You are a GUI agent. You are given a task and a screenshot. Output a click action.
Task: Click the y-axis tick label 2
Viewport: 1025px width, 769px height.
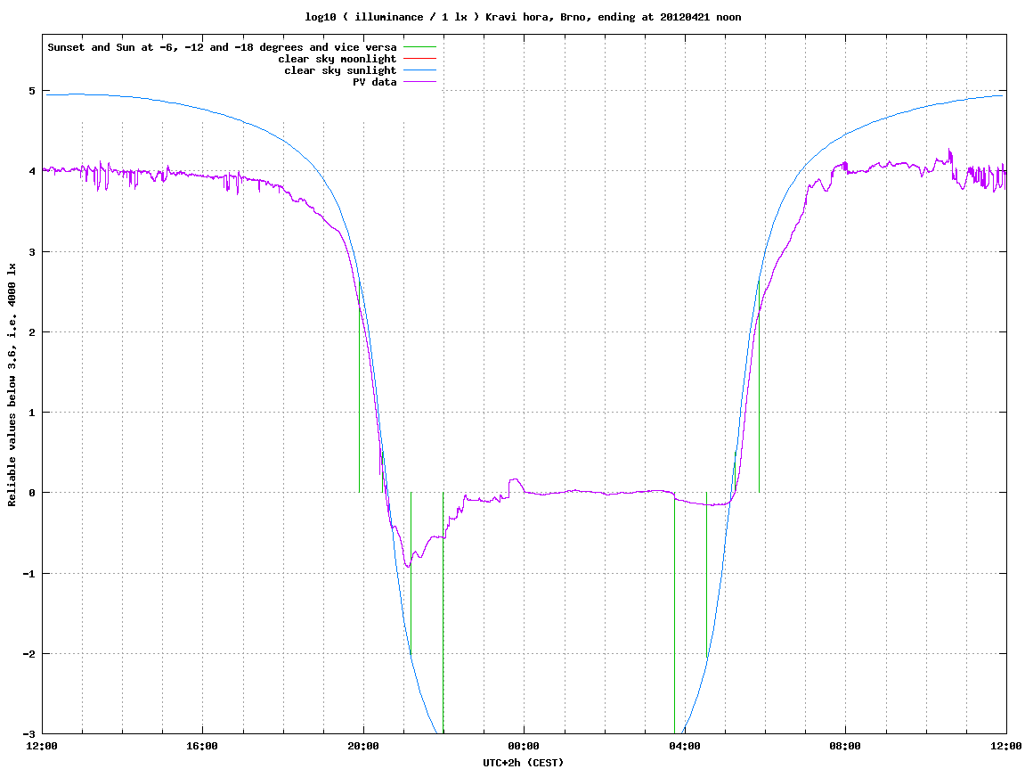coord(31,332)
